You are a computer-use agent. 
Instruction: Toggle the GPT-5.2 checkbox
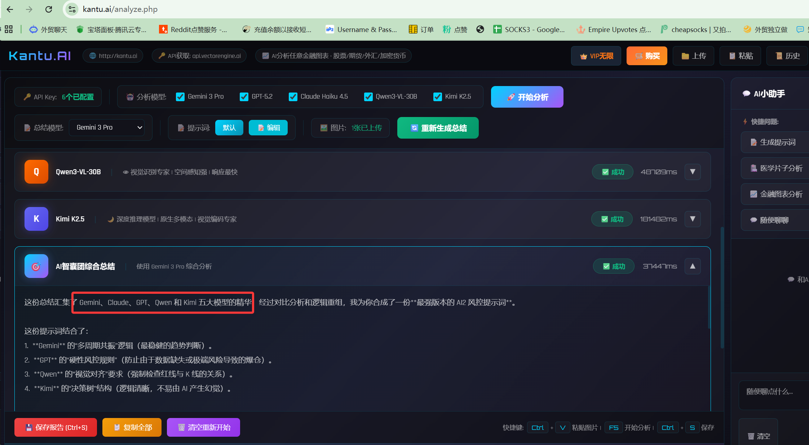click(x=244, y=97)
